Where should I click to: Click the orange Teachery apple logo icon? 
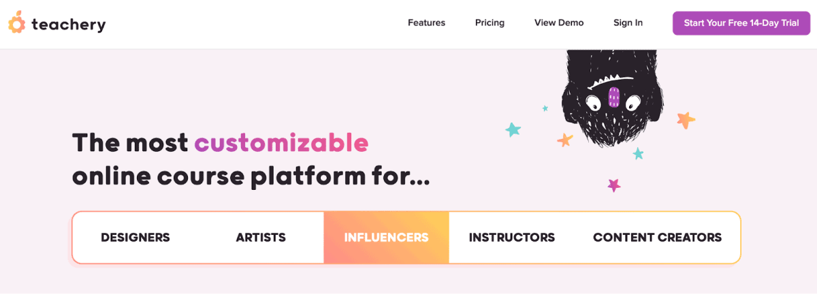[x=17, y=24]
